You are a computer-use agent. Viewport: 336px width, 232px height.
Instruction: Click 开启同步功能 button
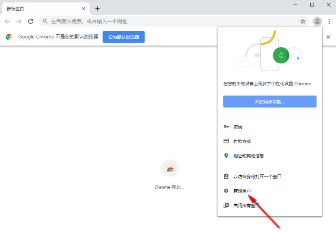[270, 101]
